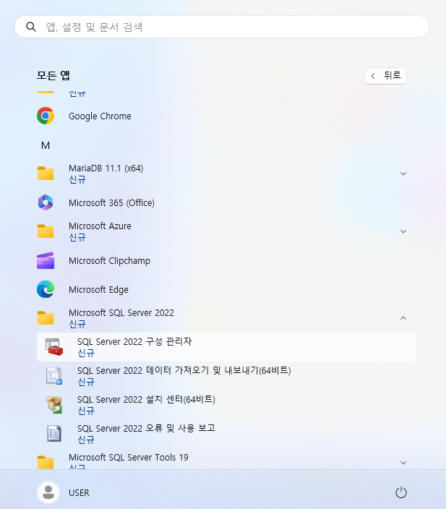Open SQL Server 2022 구성 관리자 toolbox icon

(x=54, y=347)
